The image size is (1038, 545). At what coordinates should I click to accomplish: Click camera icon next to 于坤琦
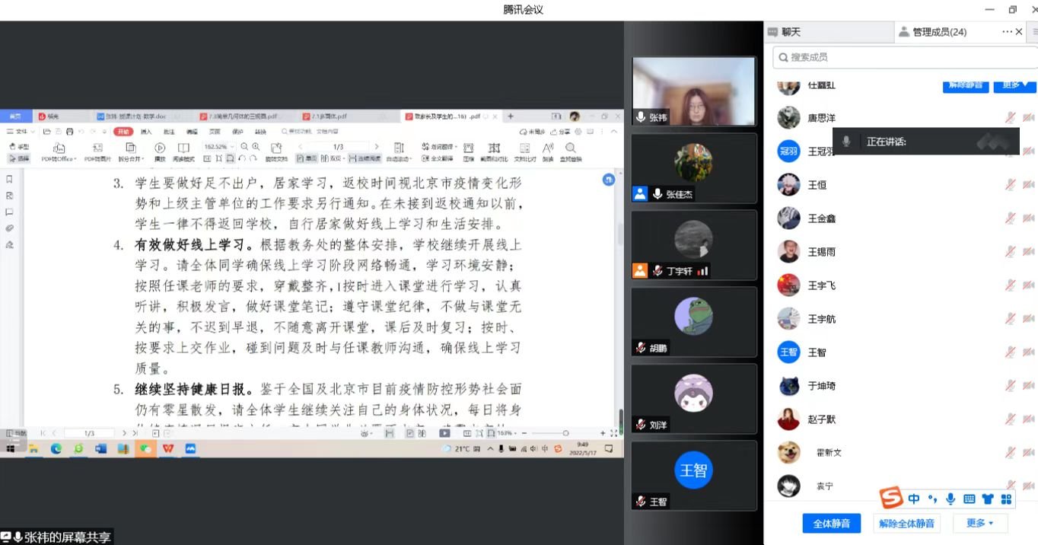[1028, 386]
